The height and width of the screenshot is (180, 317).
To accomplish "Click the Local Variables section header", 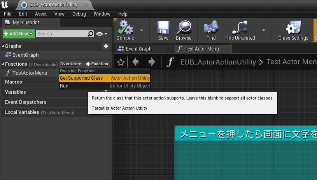I will coord(40,112).
